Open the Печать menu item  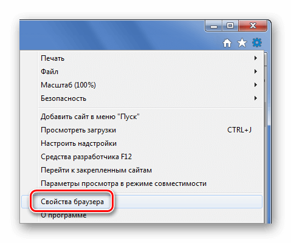[x=142, y=58]
